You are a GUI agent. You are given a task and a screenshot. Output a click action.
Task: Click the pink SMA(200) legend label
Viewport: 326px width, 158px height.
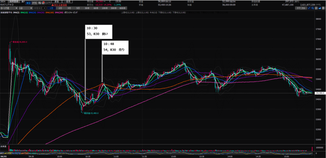pyautogui.click(x=59, y=12)
